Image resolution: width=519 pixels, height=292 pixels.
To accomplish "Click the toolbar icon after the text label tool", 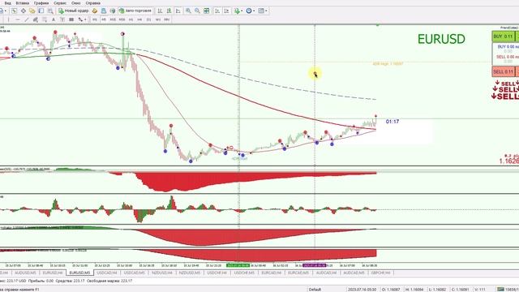I will pyautogui.click(x=71, y=19).
